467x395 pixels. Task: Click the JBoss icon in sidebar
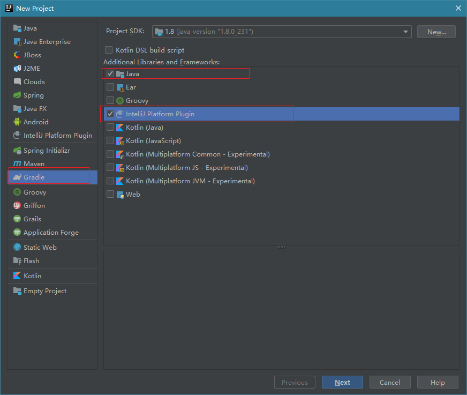click(x=17, y=55)
